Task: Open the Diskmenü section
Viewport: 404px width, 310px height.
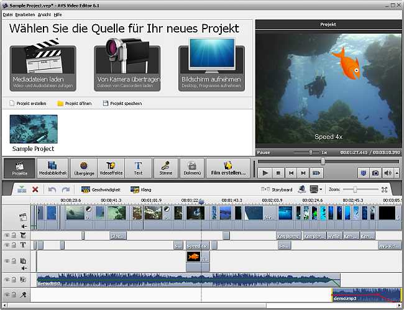Action: pyautogui.click(x=192, y=168)
